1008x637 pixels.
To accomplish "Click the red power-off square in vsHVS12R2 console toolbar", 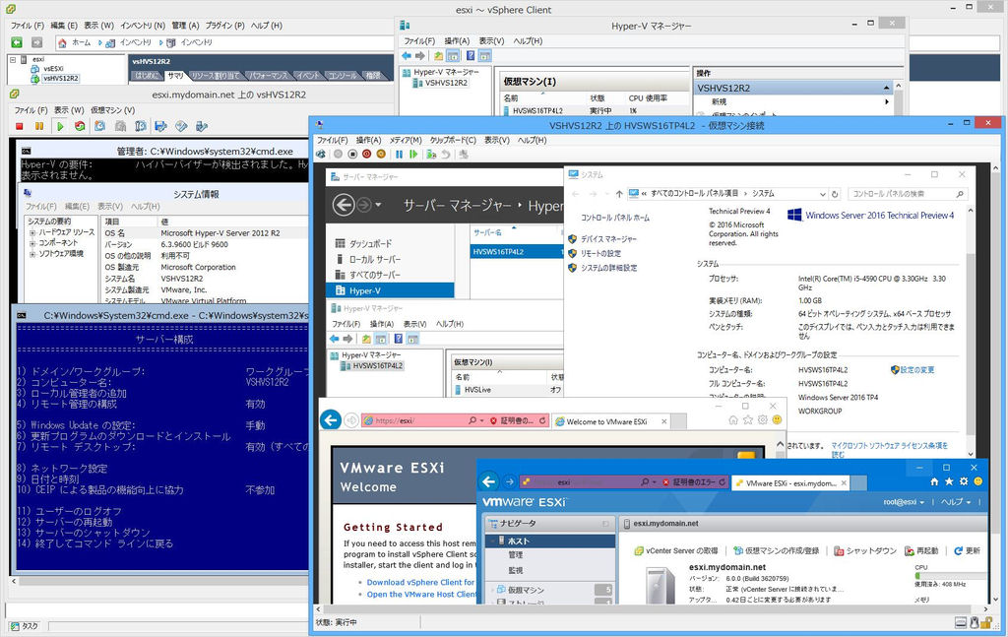I will (x=20, y=127).
